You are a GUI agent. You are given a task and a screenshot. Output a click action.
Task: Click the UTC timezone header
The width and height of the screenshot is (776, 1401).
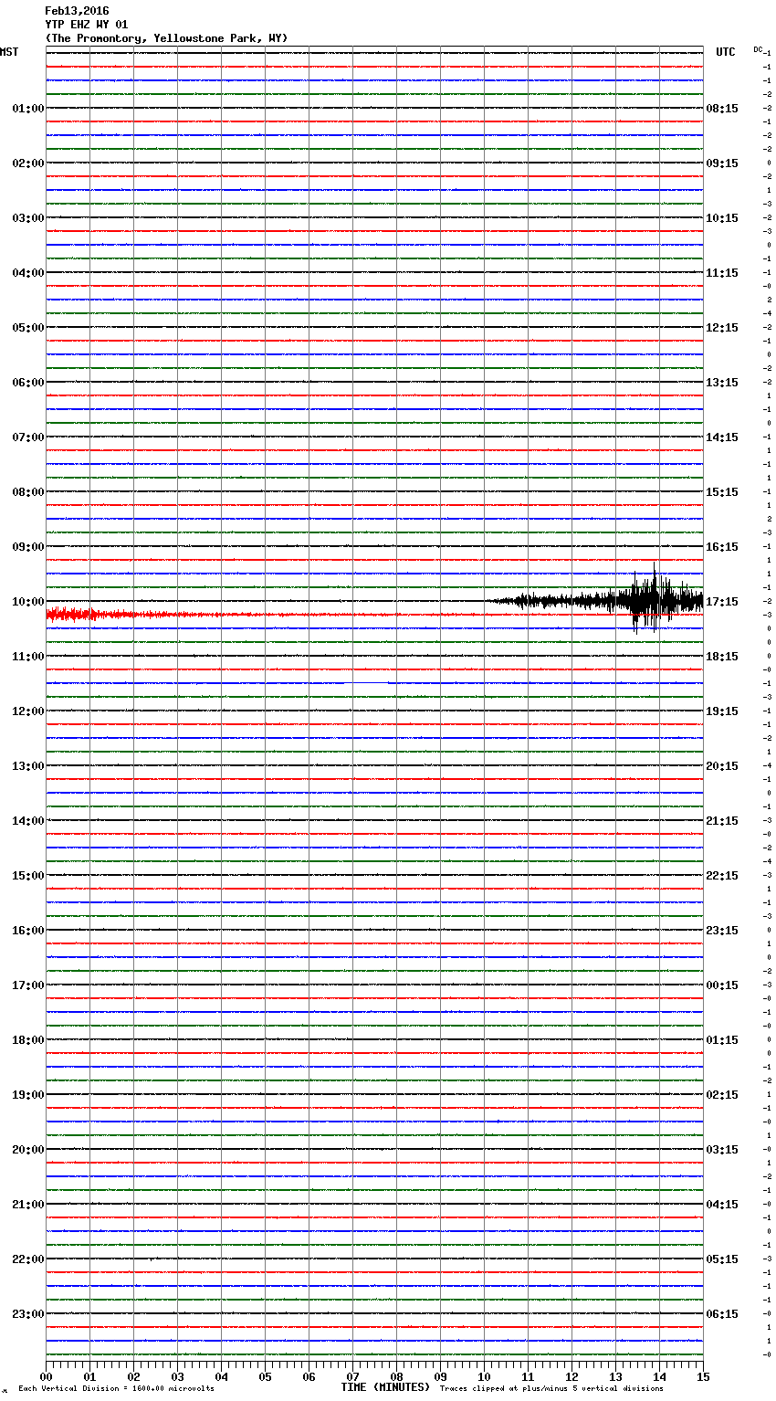[x=726, y=52]
